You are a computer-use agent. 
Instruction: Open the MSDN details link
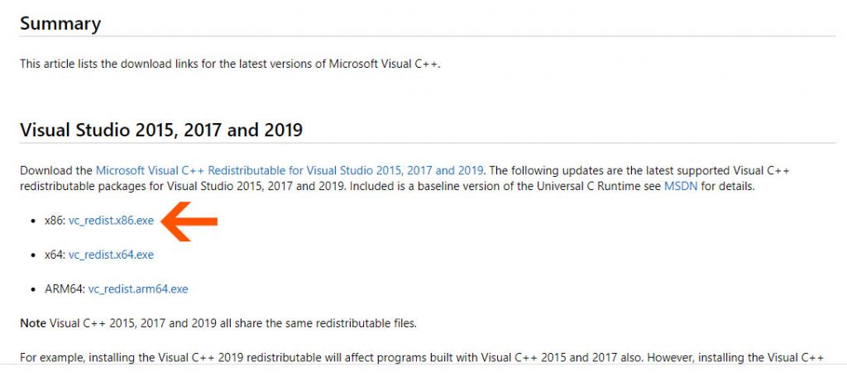pos(681,188)
